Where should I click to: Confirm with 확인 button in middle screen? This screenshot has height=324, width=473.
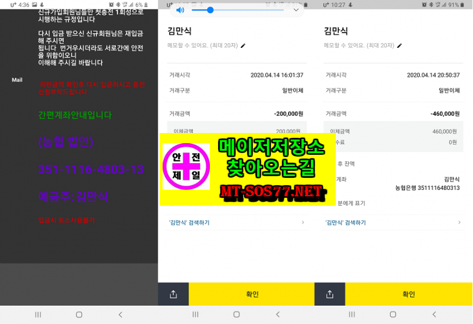[252, 294]
